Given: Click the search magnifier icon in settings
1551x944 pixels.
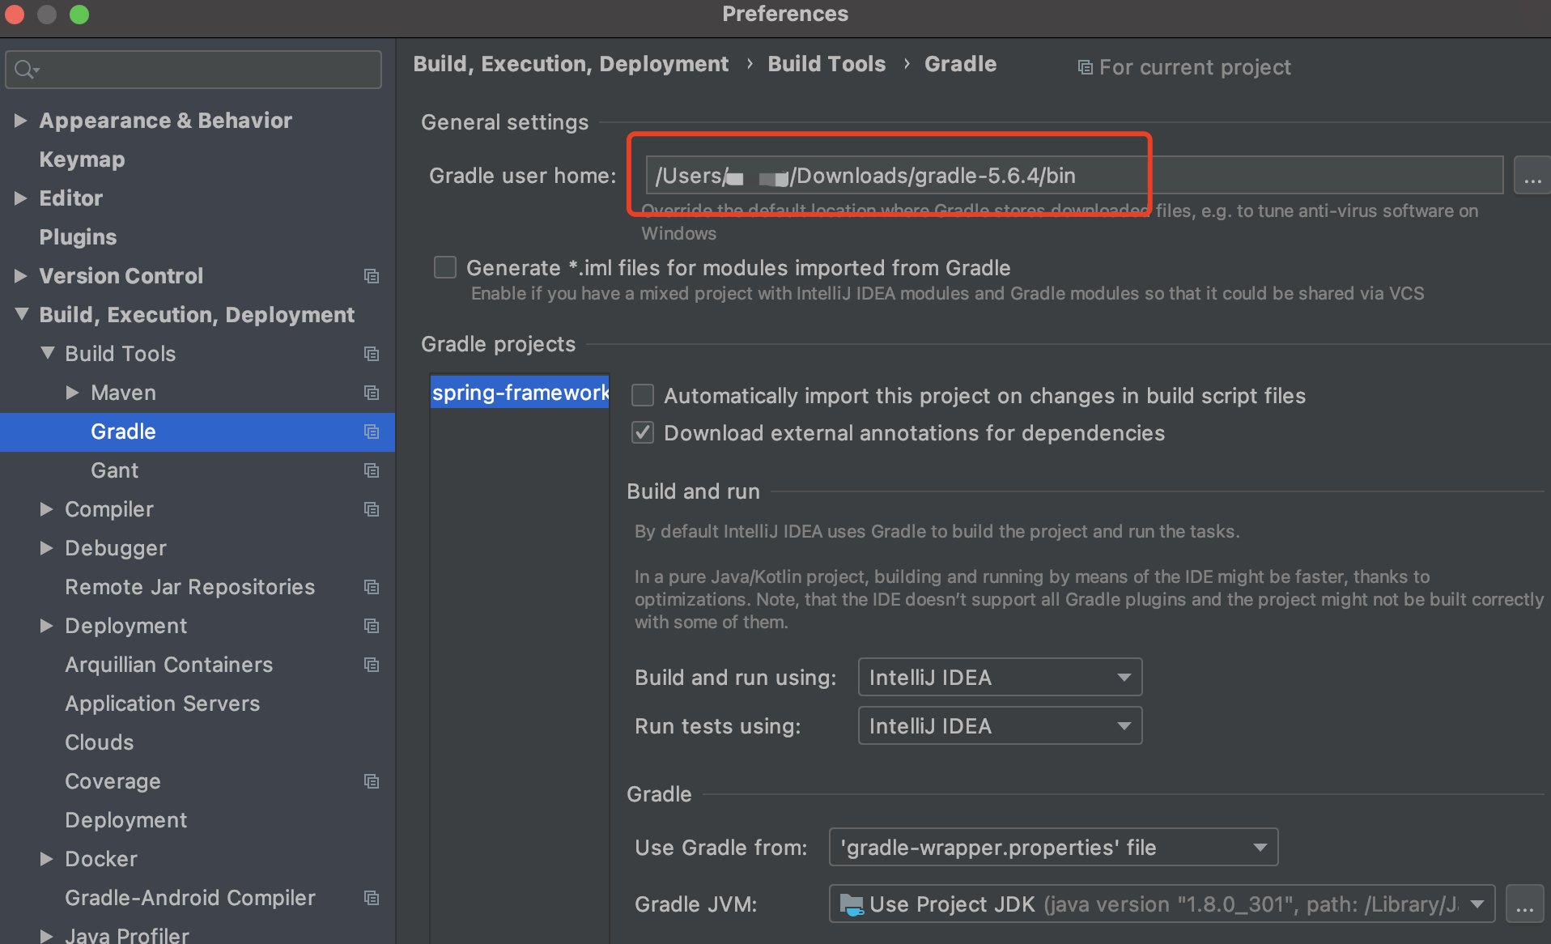Looking at the screenshot, I should (24, 70).
